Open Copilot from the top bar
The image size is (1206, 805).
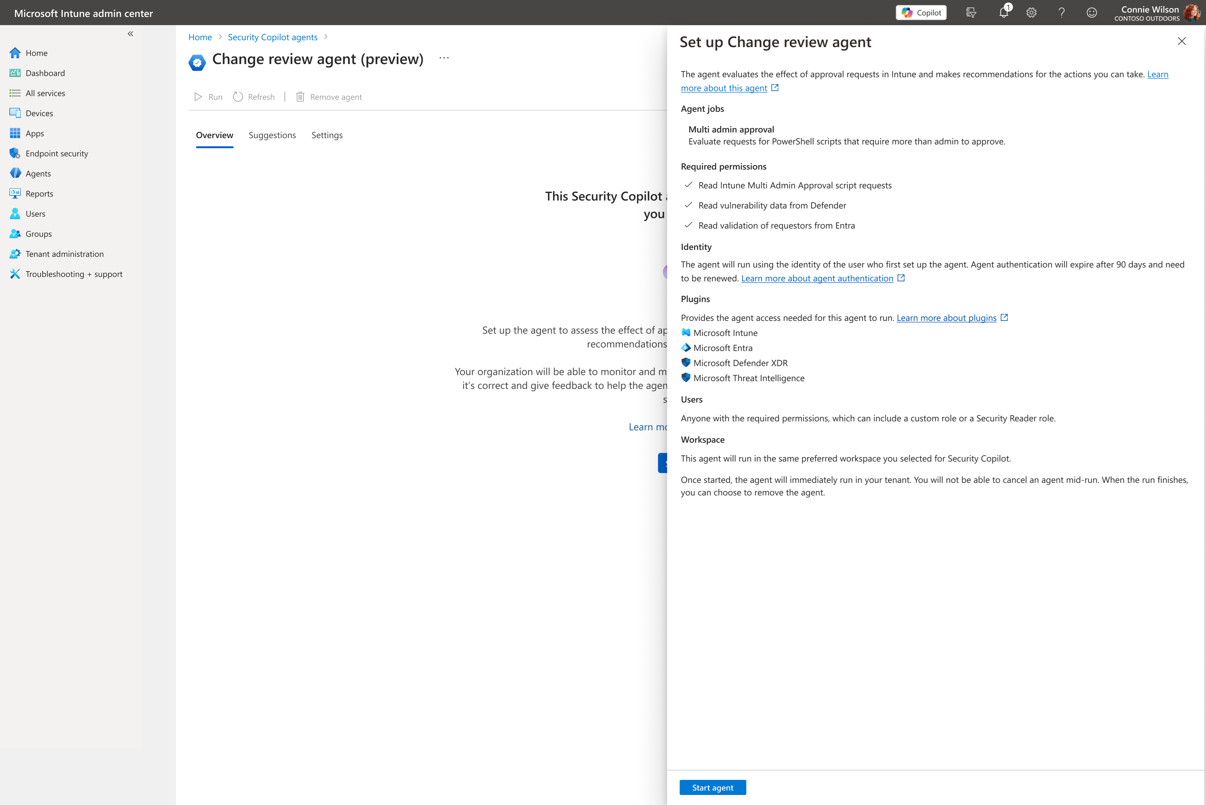pos(921,12)
